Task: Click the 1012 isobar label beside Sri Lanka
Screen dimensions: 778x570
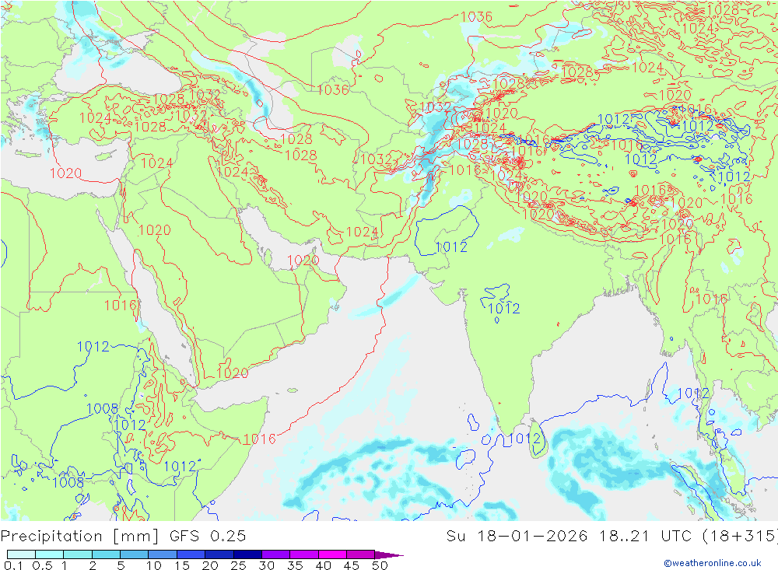Action: tap(524, 439)
